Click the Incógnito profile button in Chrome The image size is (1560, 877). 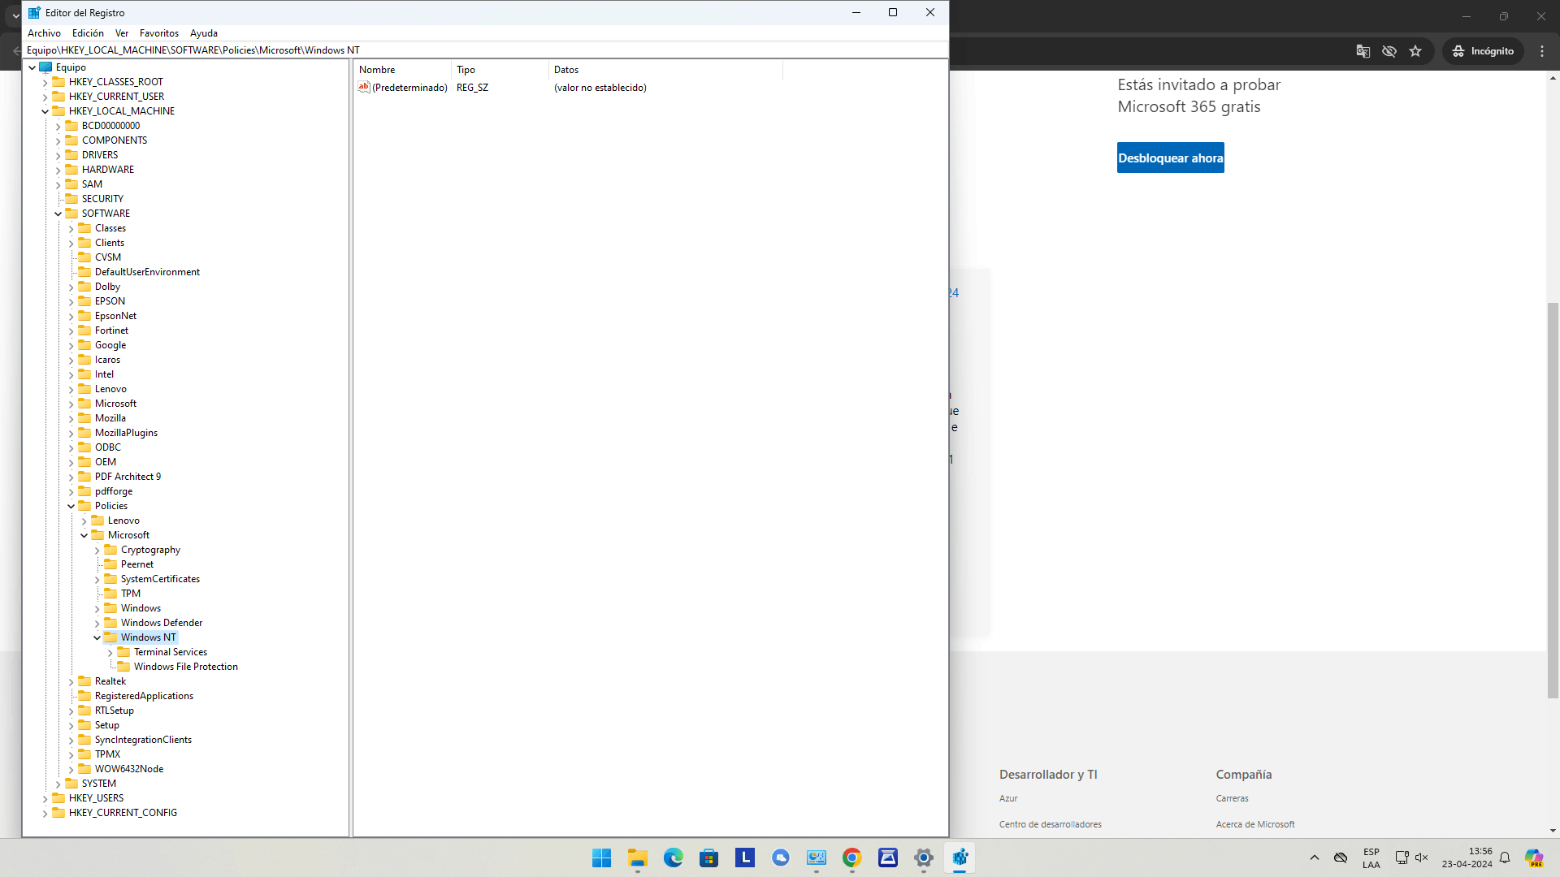point(1484,51)
